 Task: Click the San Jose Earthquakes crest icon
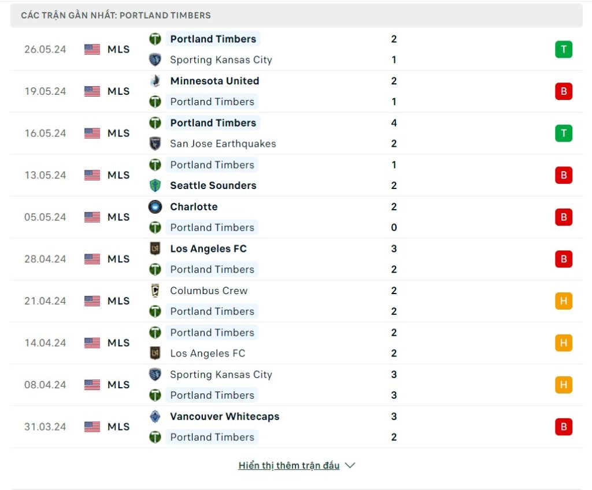pos(155,144)
